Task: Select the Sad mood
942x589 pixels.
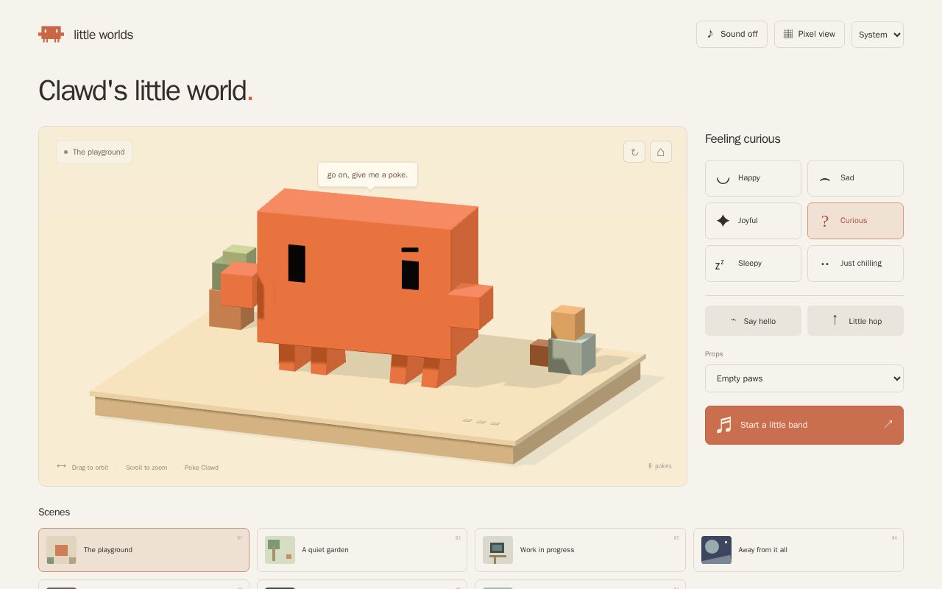Action: click(x=855, y=178)
